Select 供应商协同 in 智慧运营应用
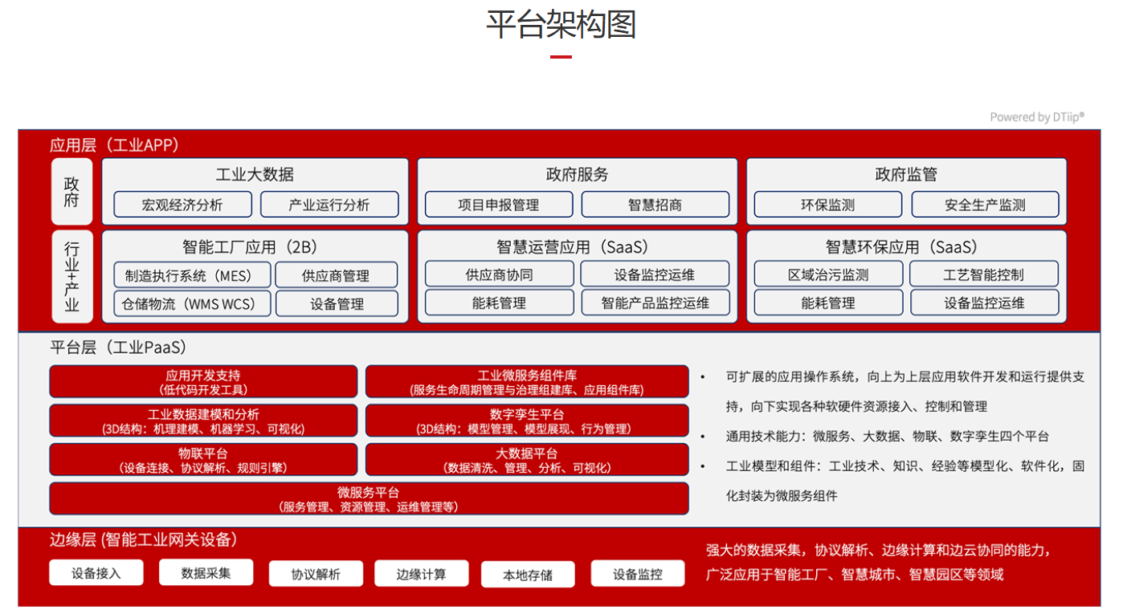The height and width of the screenshot is (614, 1127). tap(499, 274)
